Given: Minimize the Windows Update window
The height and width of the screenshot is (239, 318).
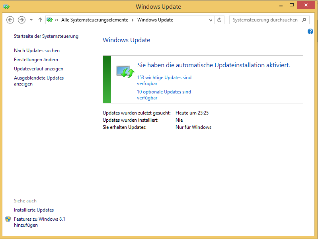Looking at the screenshot, I should (x=281, y=6).
